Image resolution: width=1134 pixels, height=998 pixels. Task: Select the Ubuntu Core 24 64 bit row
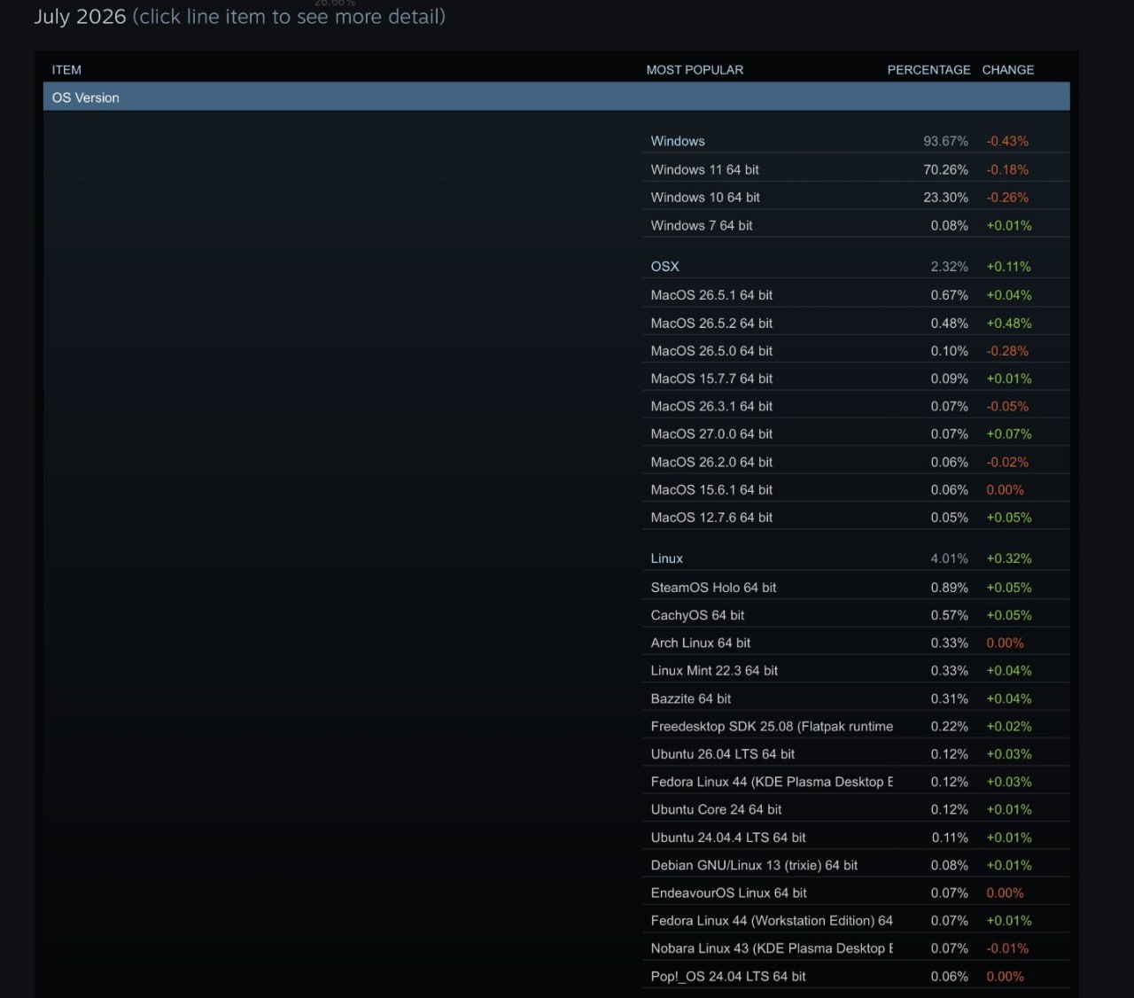click(856, 809)
